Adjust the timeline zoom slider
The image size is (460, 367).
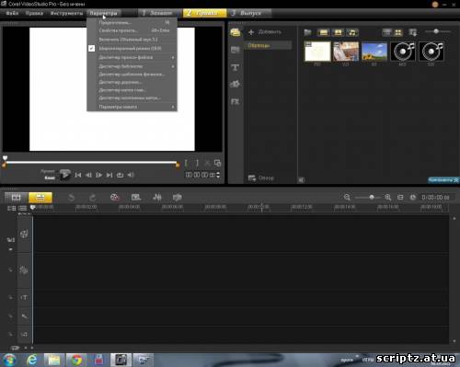[372, 197]
